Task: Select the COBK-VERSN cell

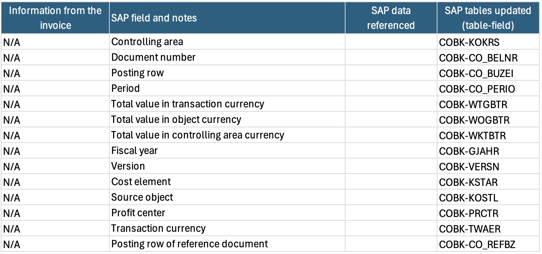Action: pos(488,166)
